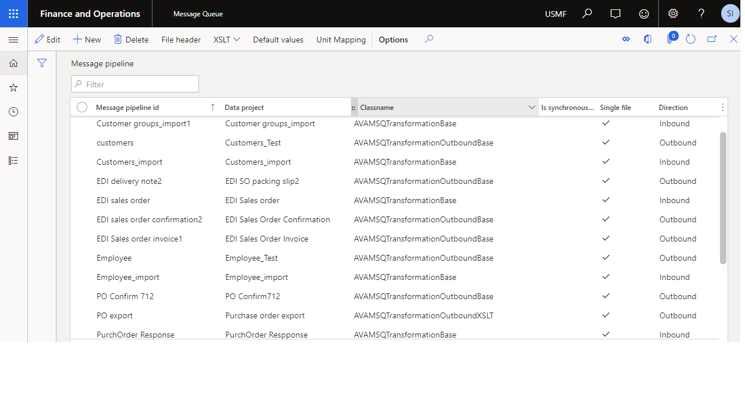Click the 'Employee_Test' data project cell

[x=251, y=258]
